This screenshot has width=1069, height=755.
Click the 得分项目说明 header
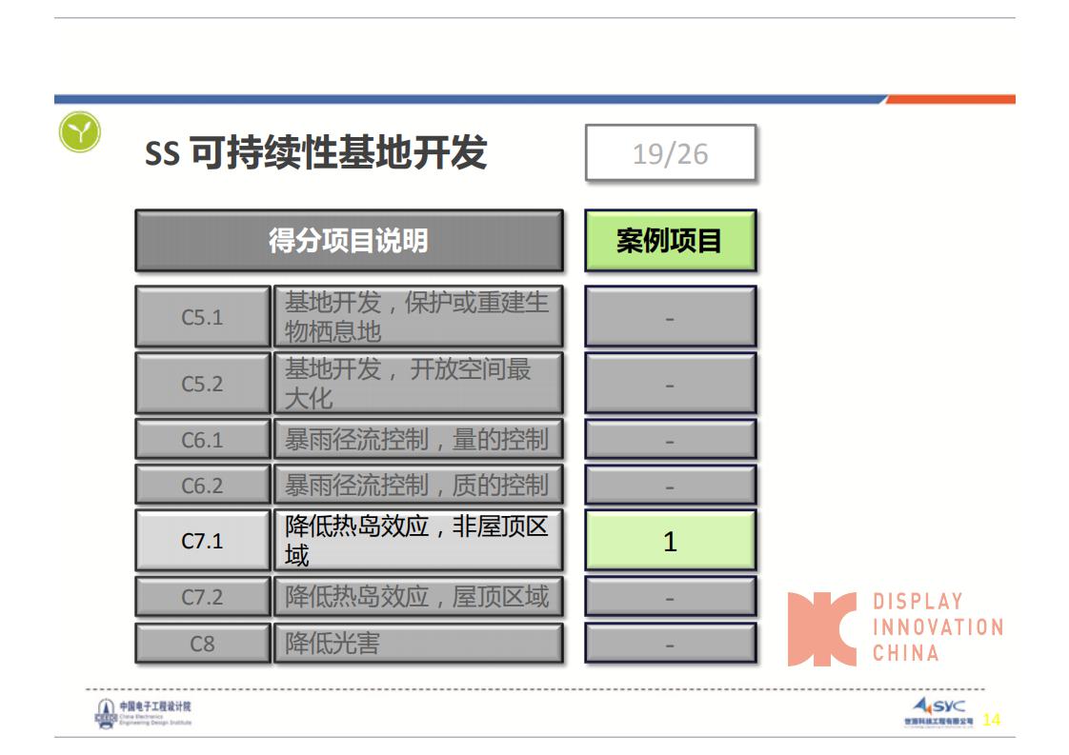click(349, 241)
